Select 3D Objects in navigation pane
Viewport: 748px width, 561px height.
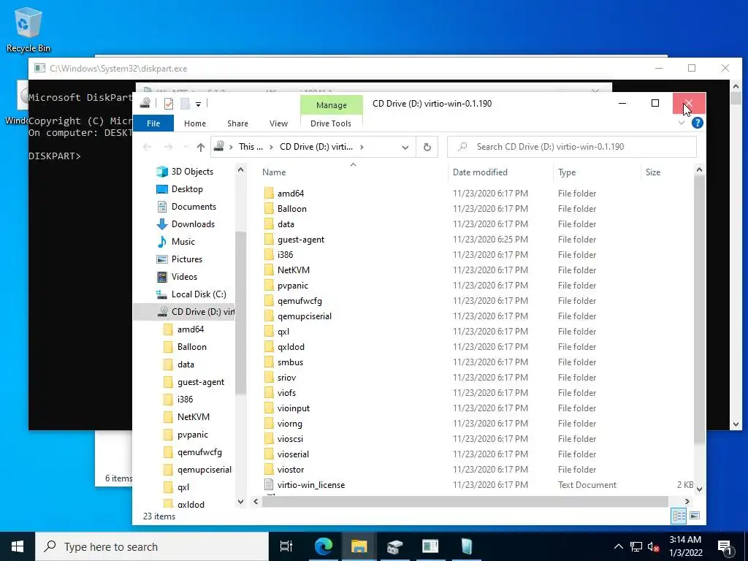click(185, 172)
